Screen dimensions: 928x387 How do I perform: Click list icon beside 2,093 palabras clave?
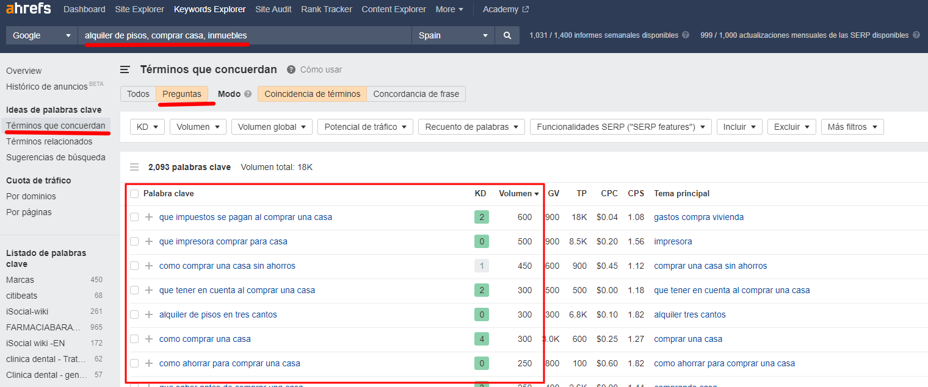click(134, 167)
